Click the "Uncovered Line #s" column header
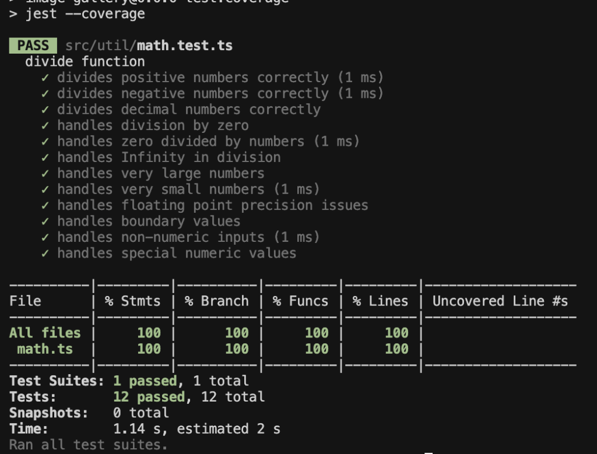This screenshot has height=454, width=597. tap(500, 301)
